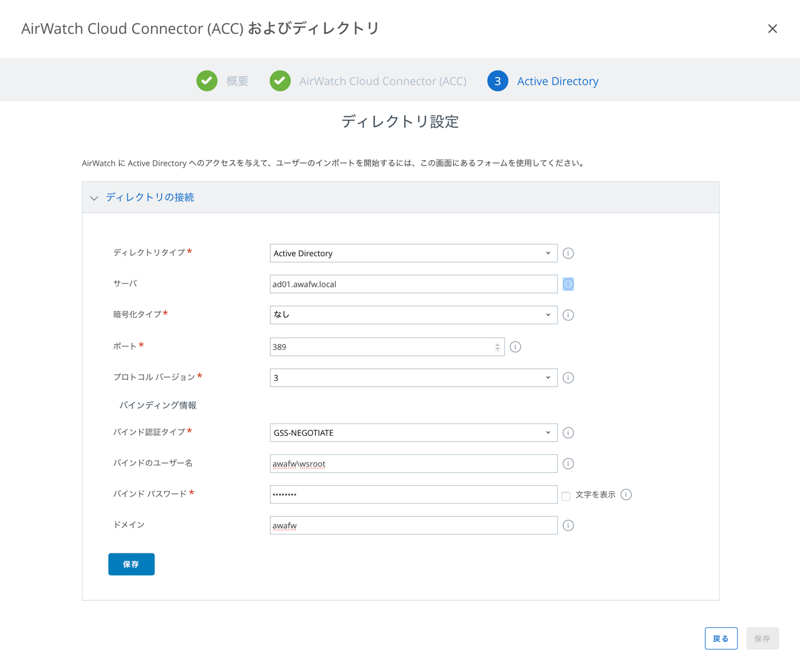Open バインド認証タイプ dropdown showing GSS-NEGOTIATE

[414, 433]
